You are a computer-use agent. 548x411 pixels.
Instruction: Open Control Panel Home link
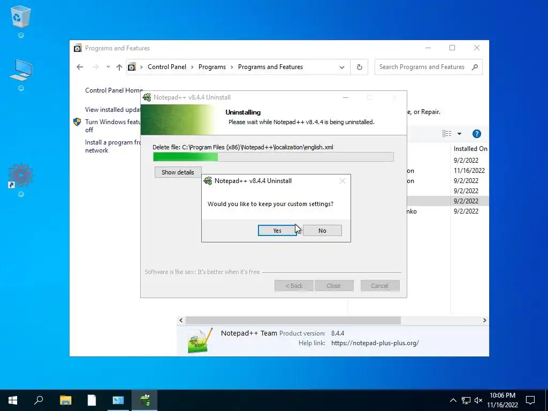coord(114,90)
